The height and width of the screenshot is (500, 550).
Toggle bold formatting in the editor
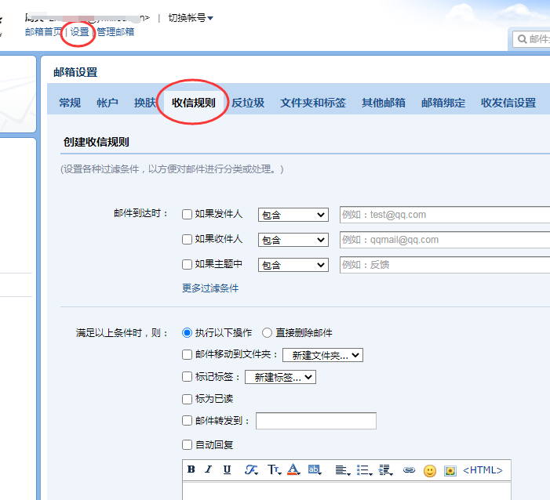(191, 470)
